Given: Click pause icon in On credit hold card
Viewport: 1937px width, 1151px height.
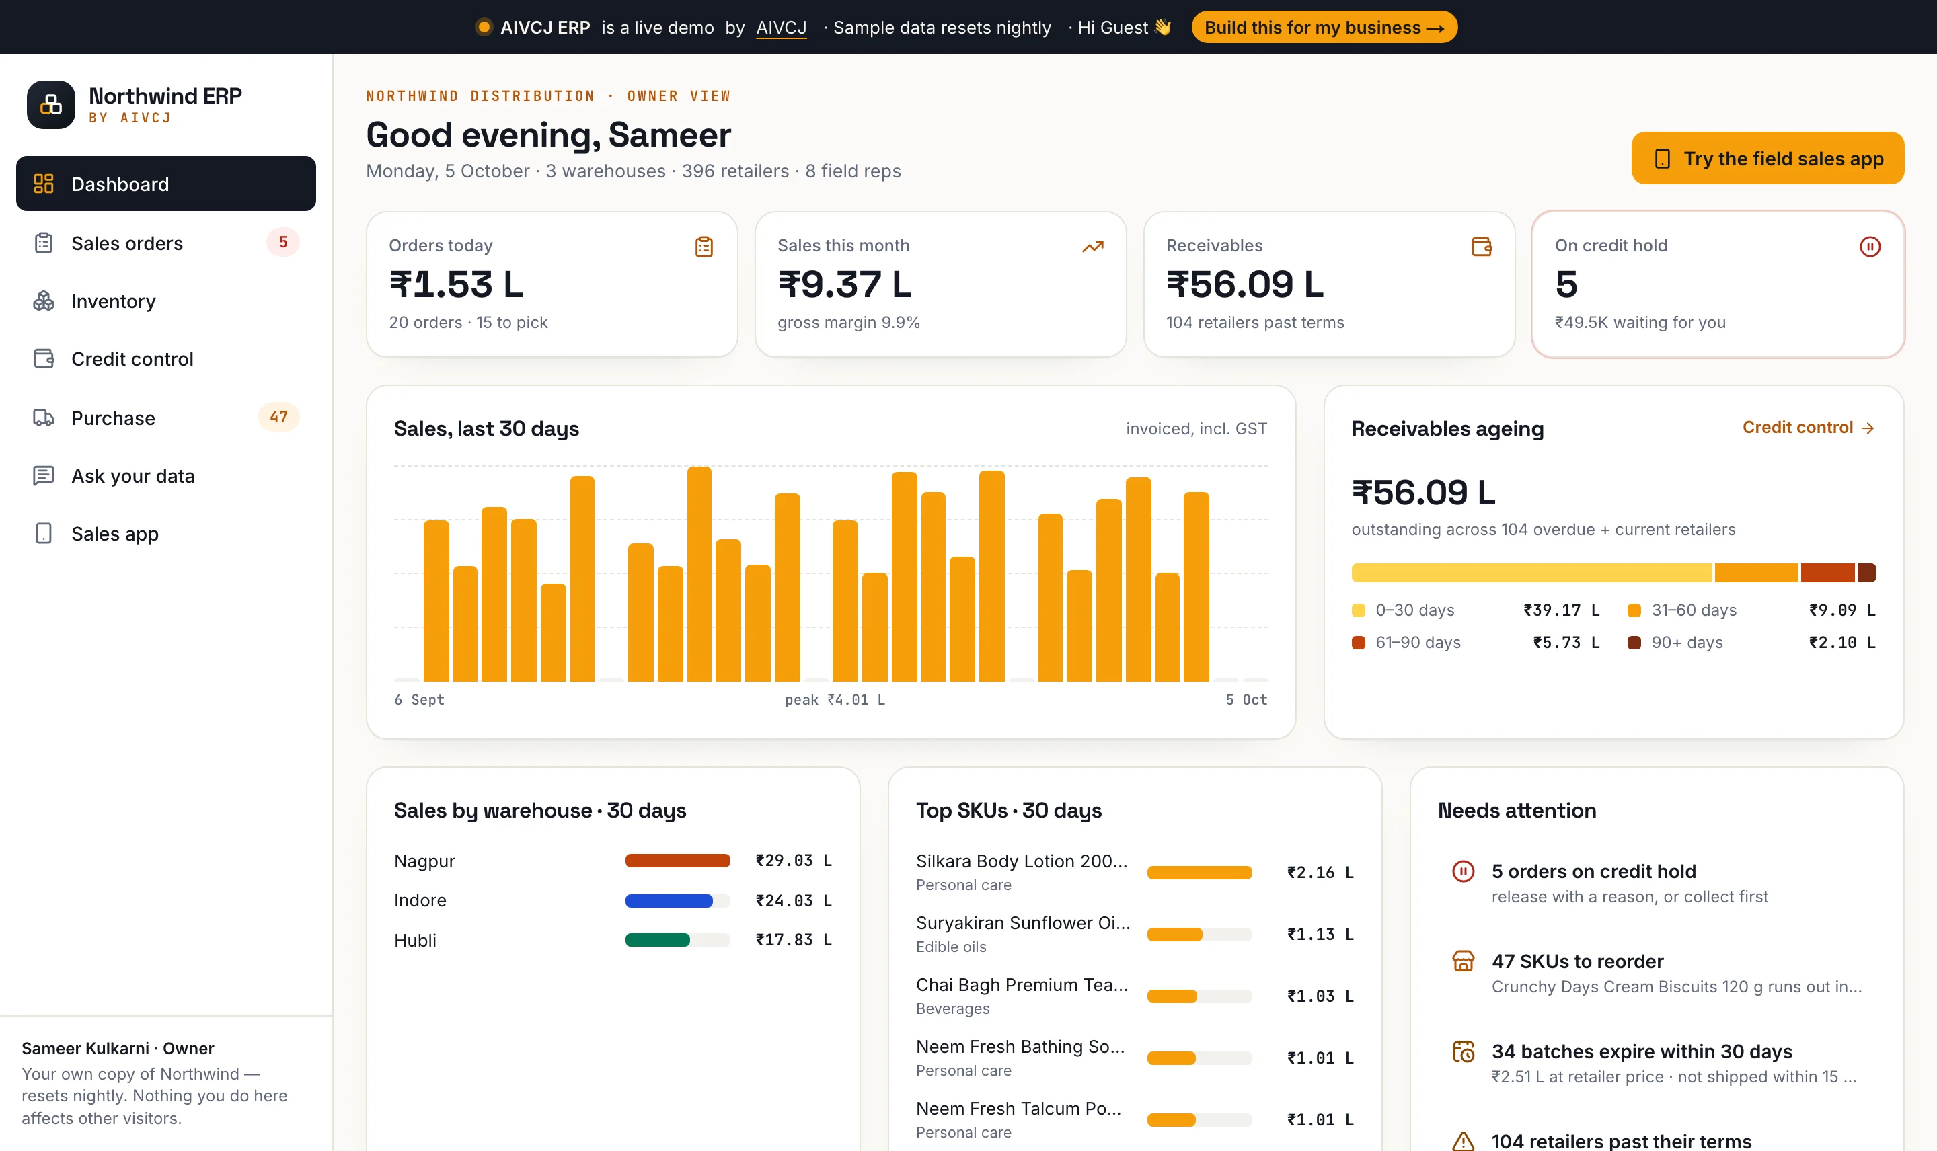Looking at the screenshot, I should click(1870, 247).
